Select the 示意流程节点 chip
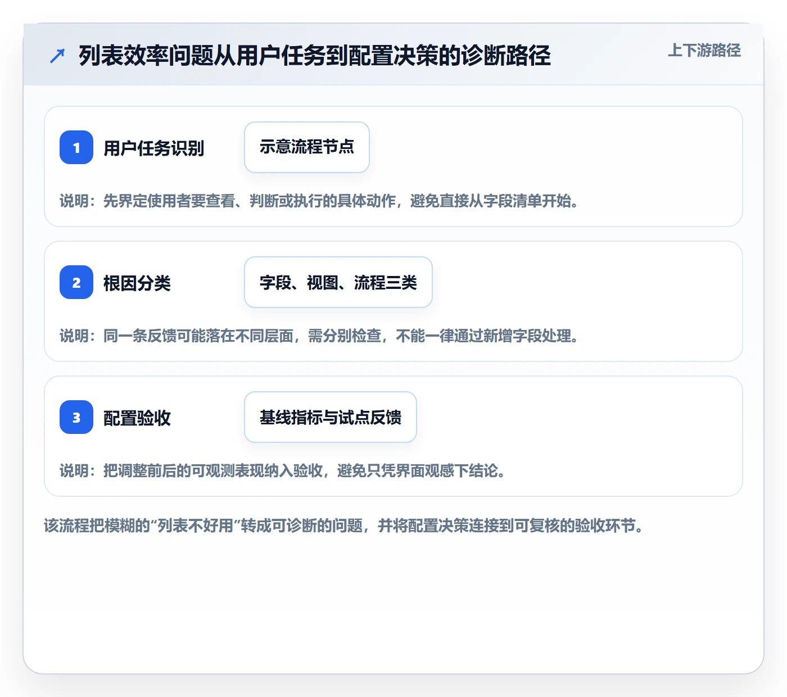 pos(307,147)
